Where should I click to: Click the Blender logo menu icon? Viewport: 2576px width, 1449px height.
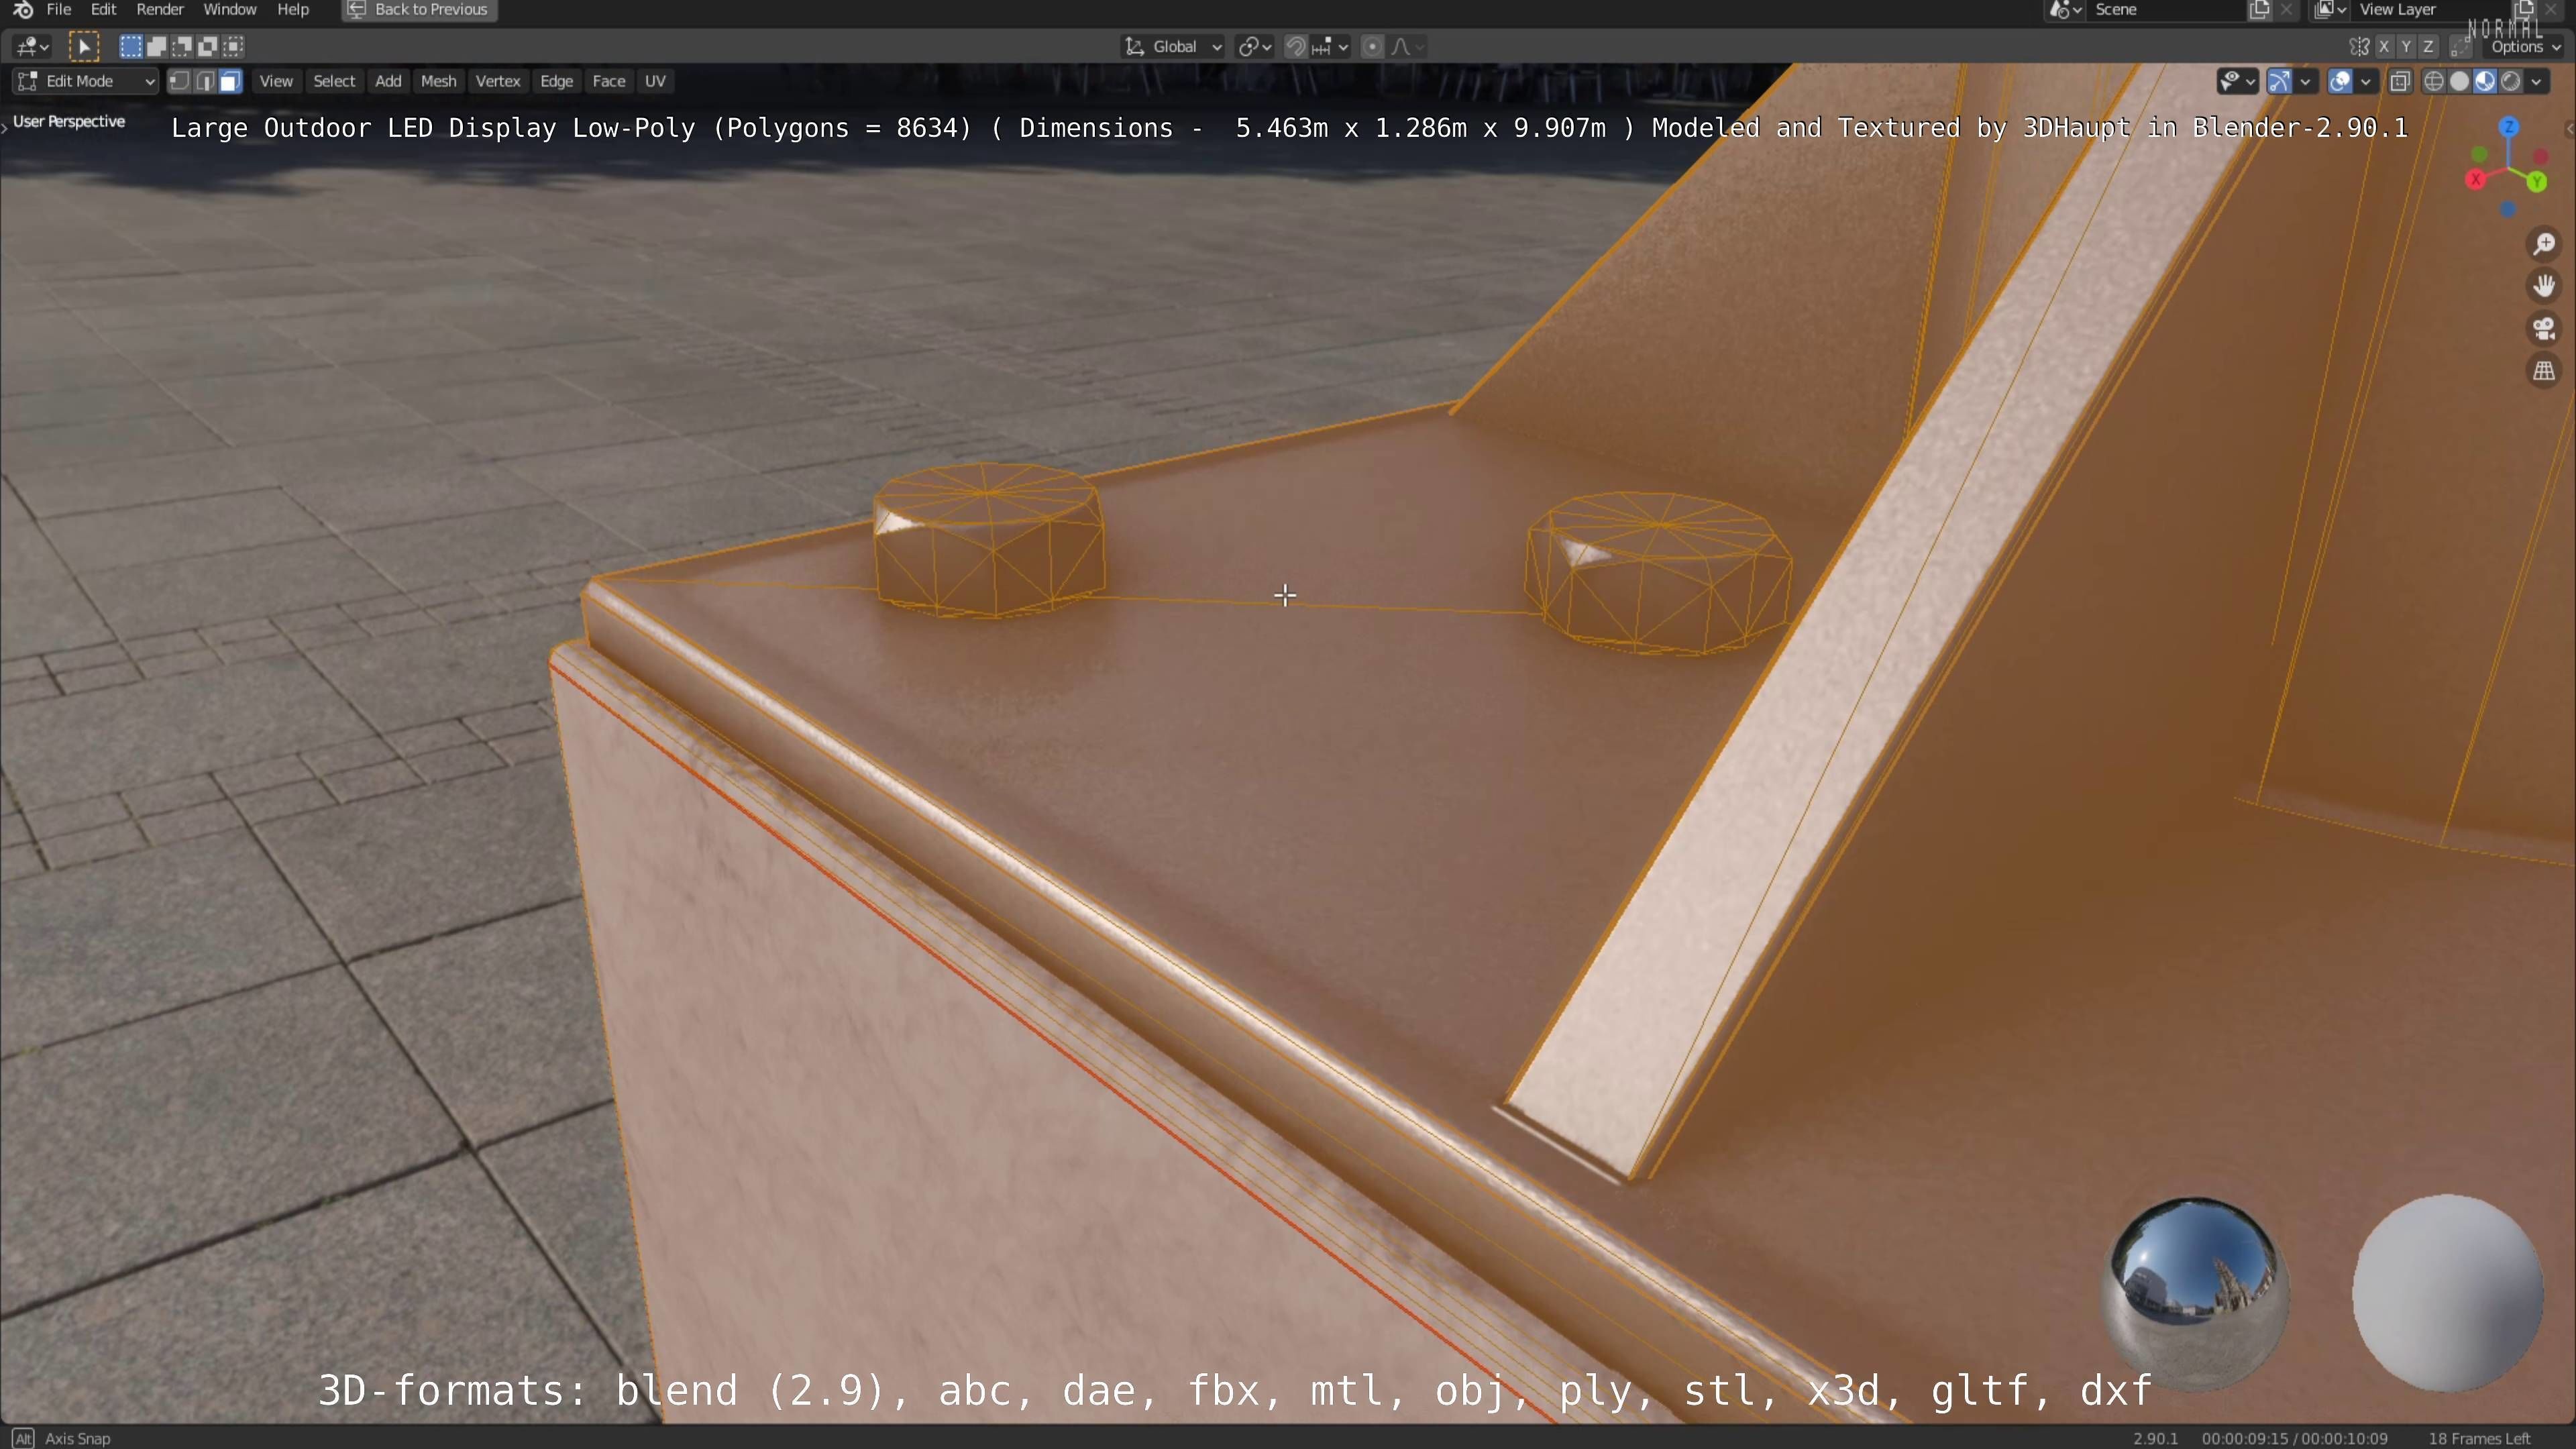click(x=23, y=10)
